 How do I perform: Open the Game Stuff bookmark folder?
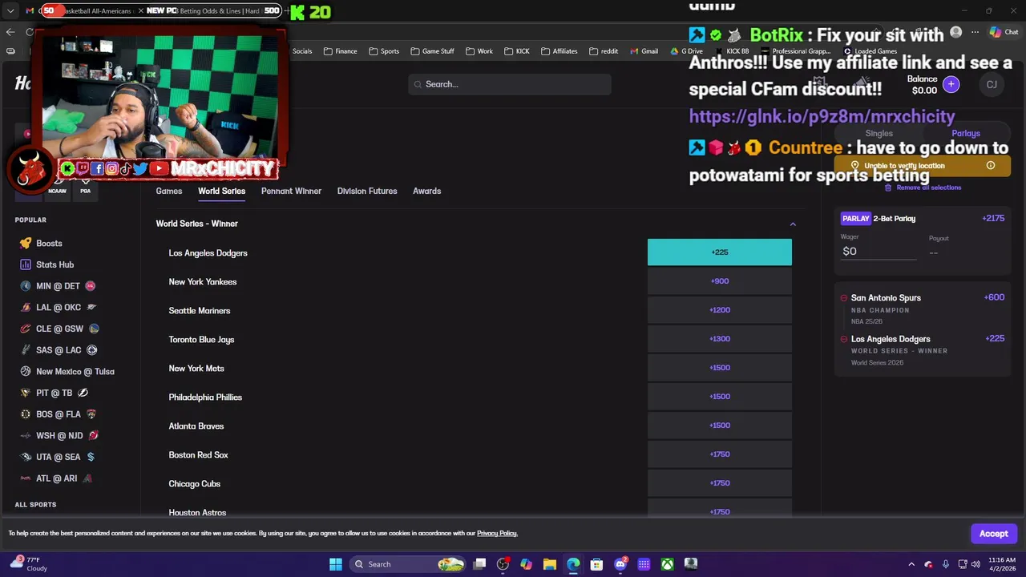[x=432, y=51]
